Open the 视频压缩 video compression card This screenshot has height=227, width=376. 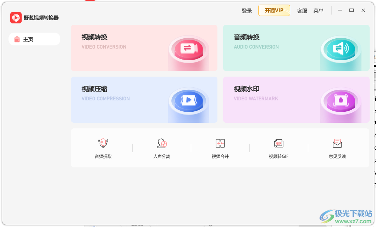(x=144, y=99)
